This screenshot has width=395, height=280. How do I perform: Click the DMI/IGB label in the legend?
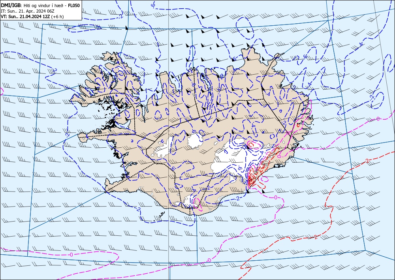11,5
